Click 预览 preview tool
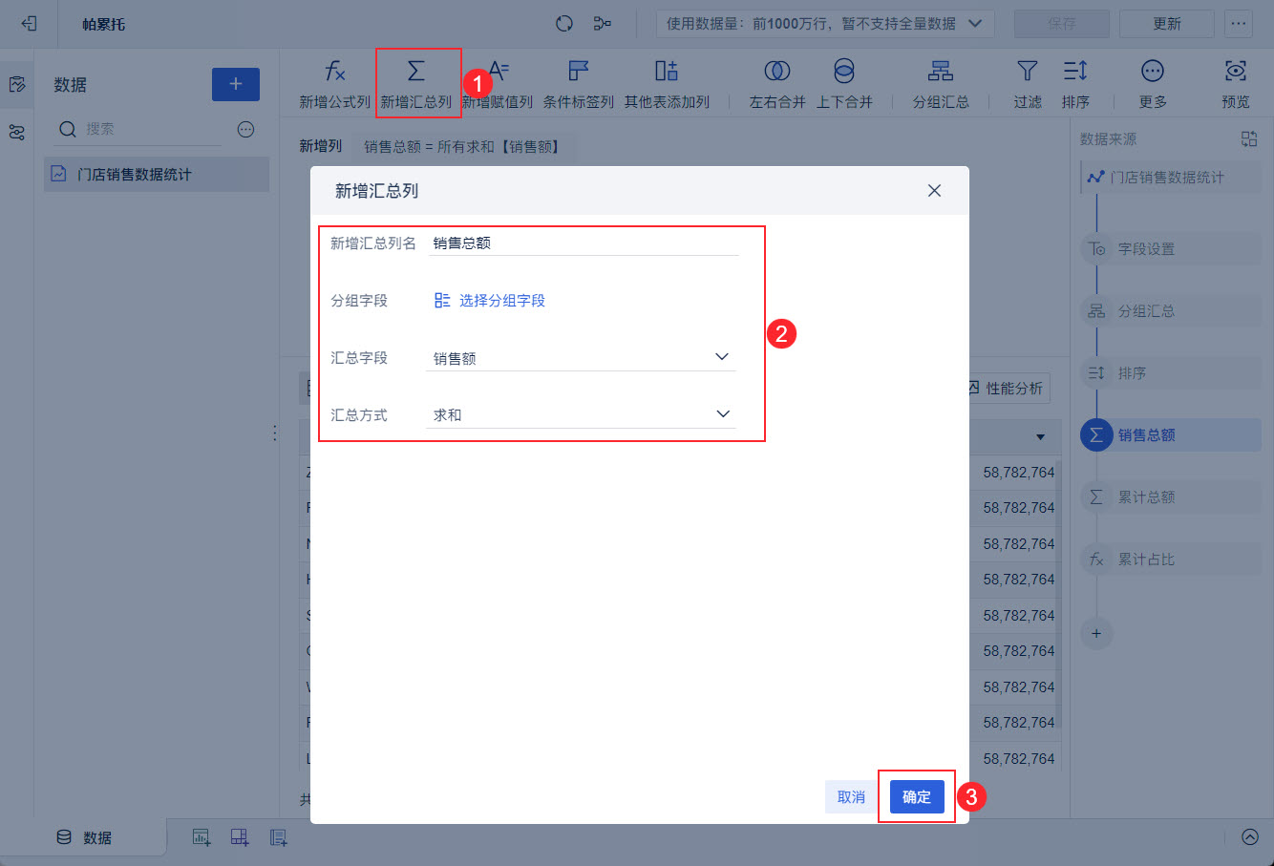Image resolution: width=1274 pixels, height=866 pixels. click(1236, 84)
